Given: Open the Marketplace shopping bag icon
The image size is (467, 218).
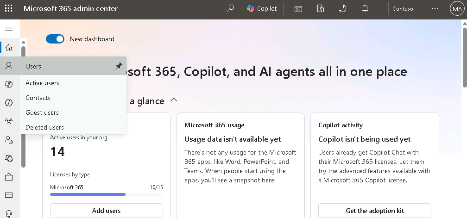Looking at the screenshot, I should pyautogui.click(x=9, y=177).
